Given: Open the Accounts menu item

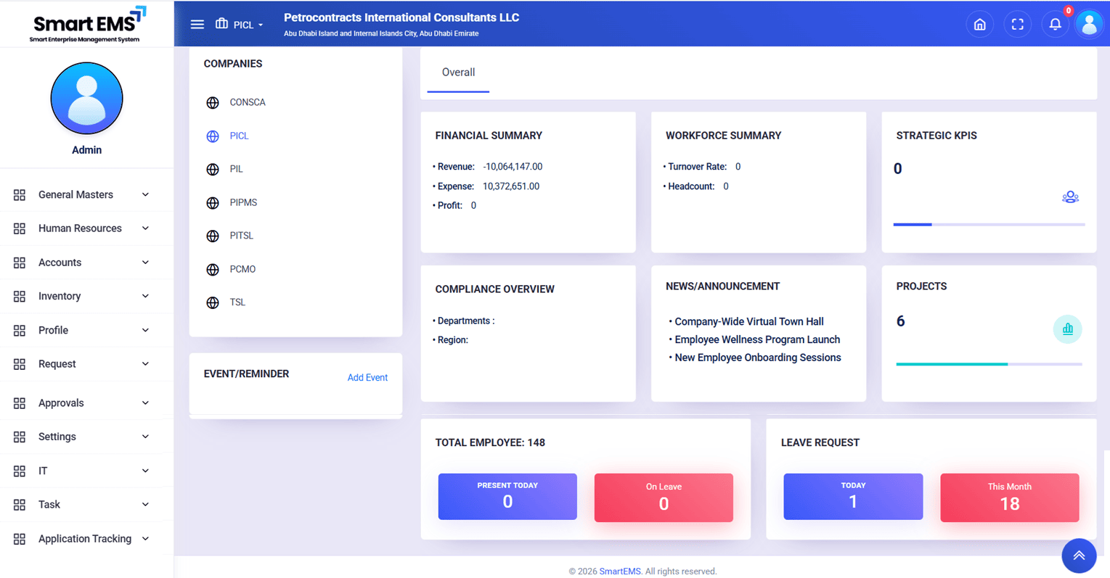Looking at the screenshot, I should [60, 262].
